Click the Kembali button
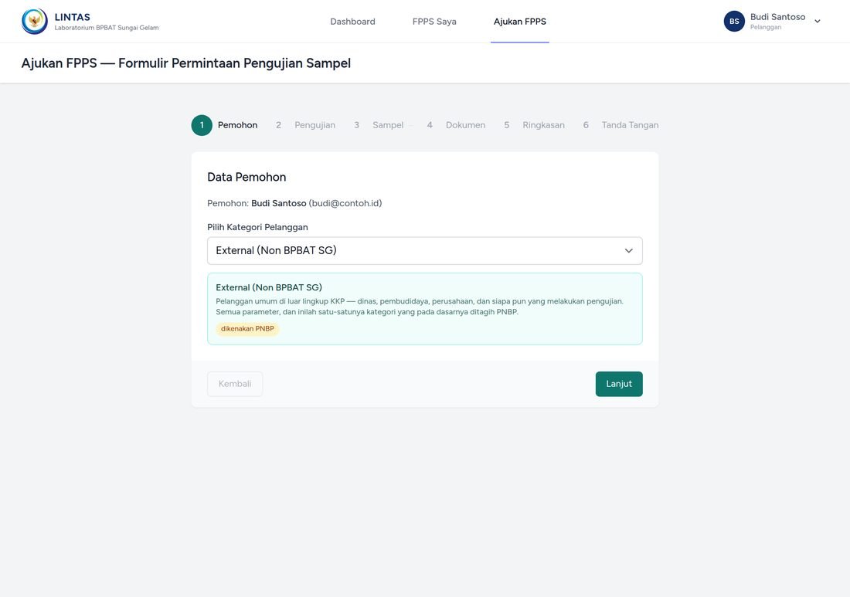 tap(235, 384)
